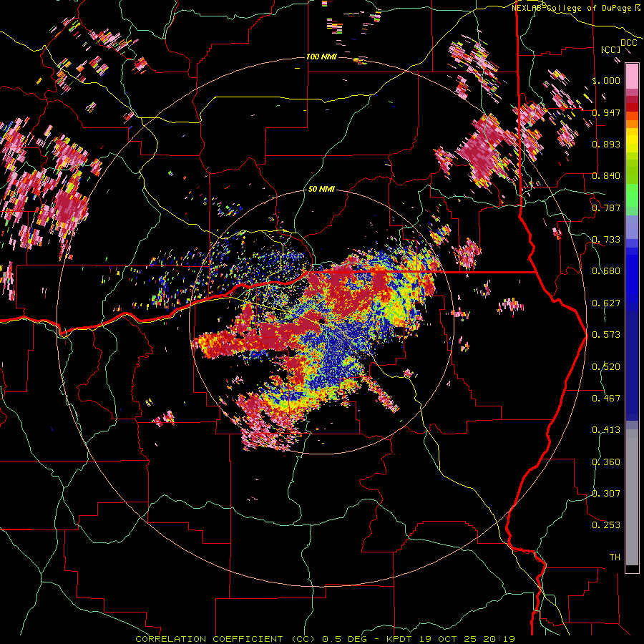Click the 50 NMI range ring label
Image resolution: width=644 pixels, height=644 pixels.
tap(321, 189)
